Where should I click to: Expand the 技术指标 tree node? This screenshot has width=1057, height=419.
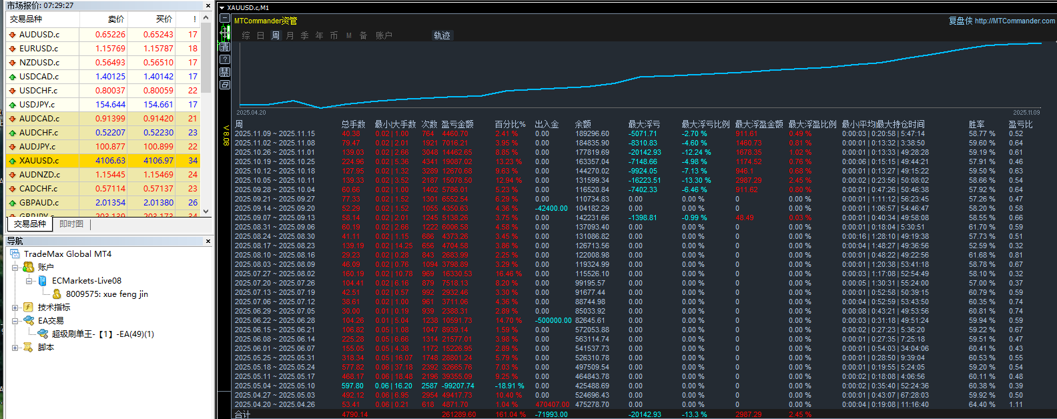(15, 308)
